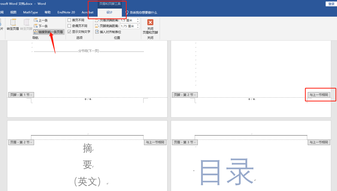Screen dimensions: 337x191
Task: Open the MathType menu tab
Action: [30, 12]
